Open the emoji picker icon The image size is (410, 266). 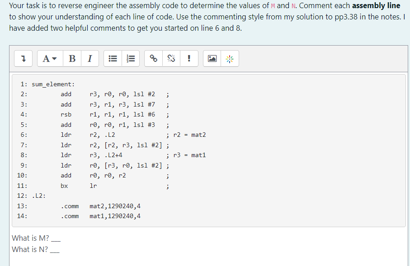point(229,58)
